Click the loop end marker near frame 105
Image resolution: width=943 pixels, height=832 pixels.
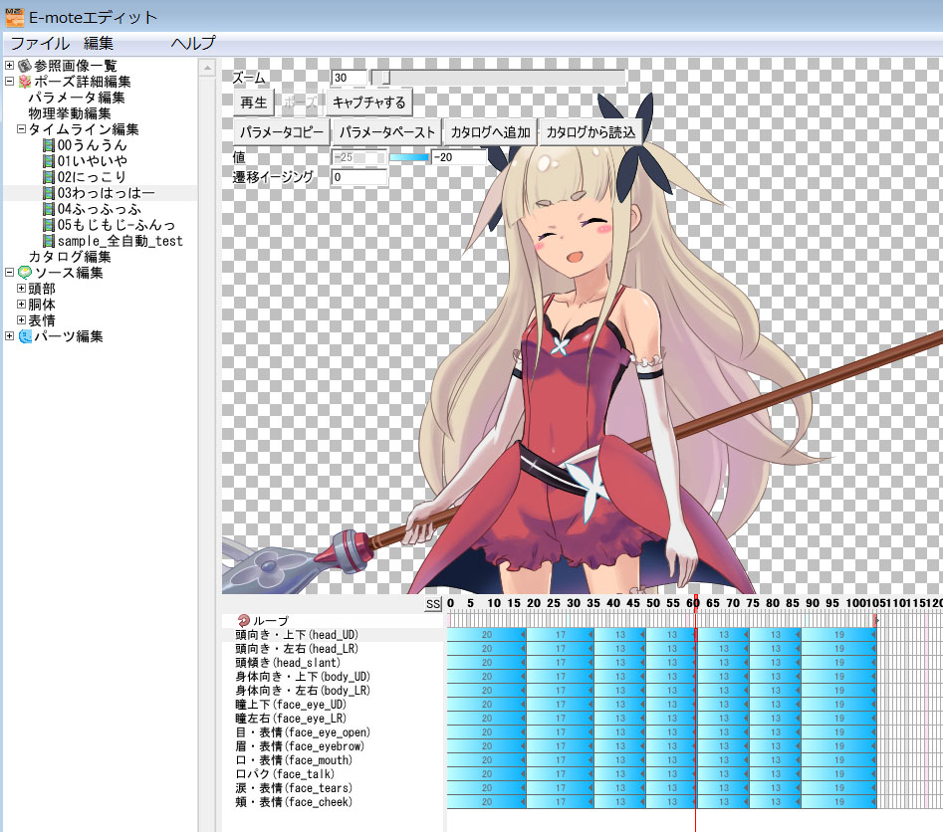[875, 620]
